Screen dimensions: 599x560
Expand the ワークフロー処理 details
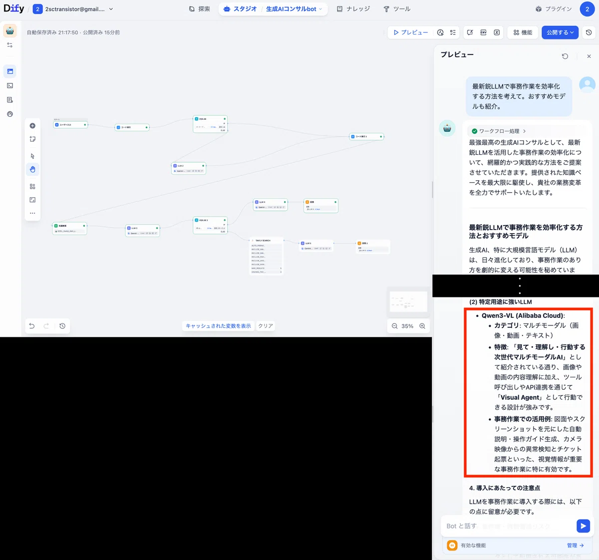[499, 131]
